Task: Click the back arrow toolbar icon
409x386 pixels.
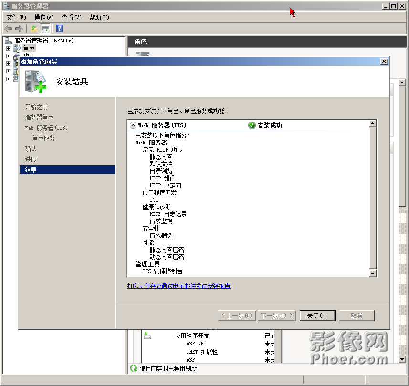Action: coord(8,29)
